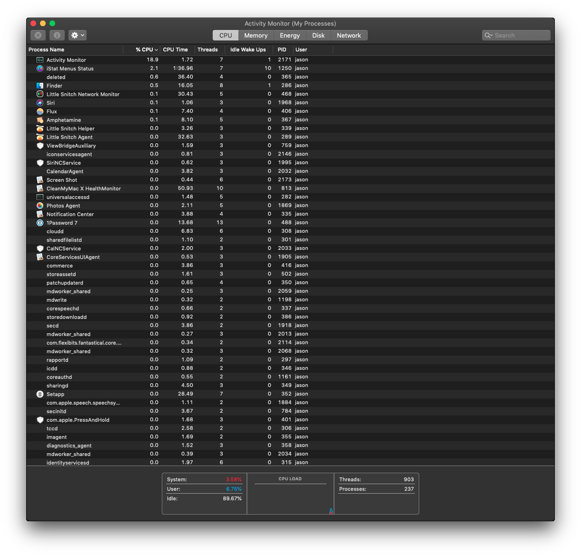Click the iStat Menus Status icon
This screenshot has width=581, height=556.
click(40, 69)
